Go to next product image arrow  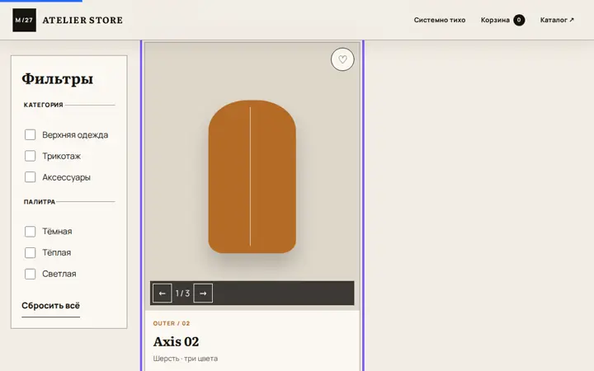203,293
